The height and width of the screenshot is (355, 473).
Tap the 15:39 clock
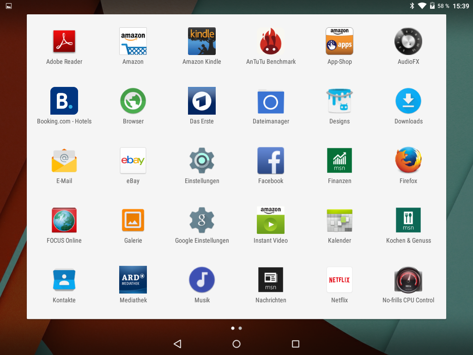click(461, 6)
